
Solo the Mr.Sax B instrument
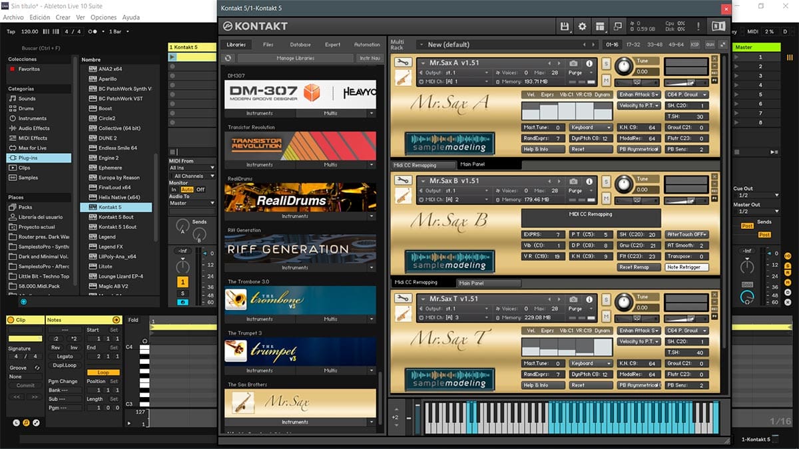[x=606, y=181]
